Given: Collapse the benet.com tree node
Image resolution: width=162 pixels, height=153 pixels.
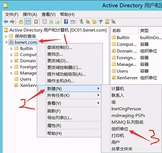Looking at the screenshot, I should pos(6,42).
